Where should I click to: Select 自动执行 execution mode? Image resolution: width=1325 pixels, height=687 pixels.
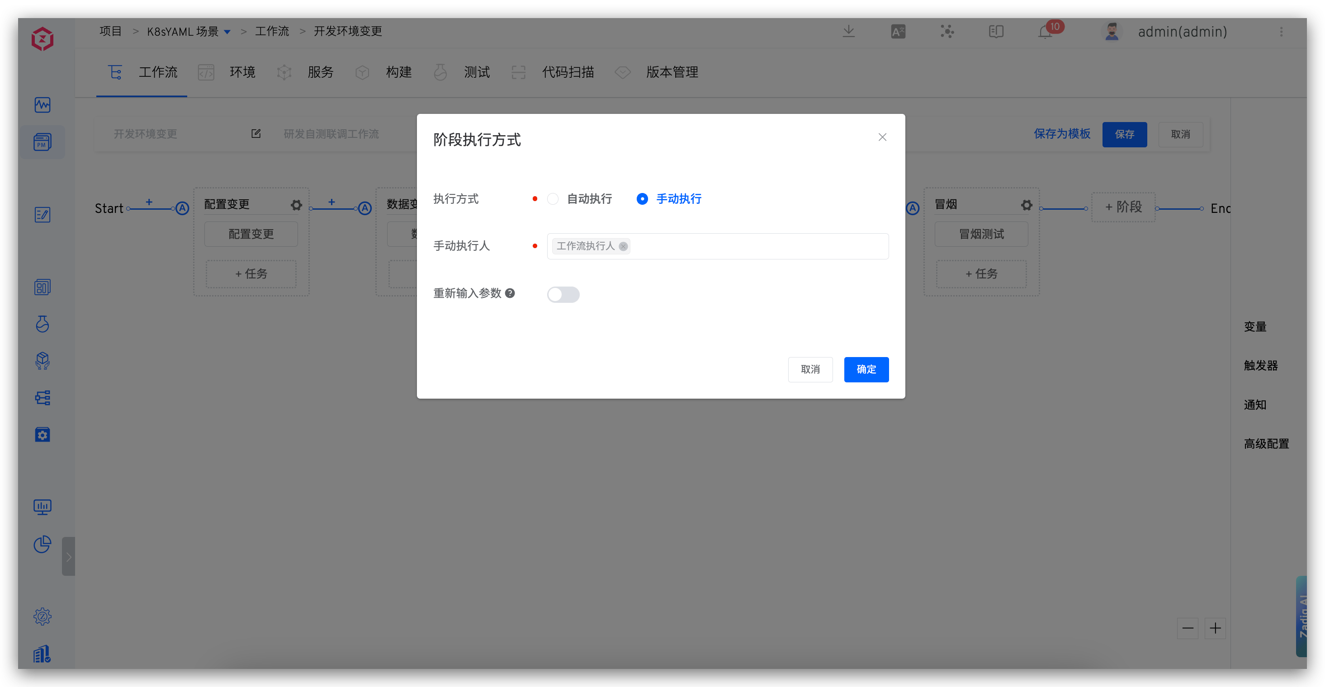[553, 198]
